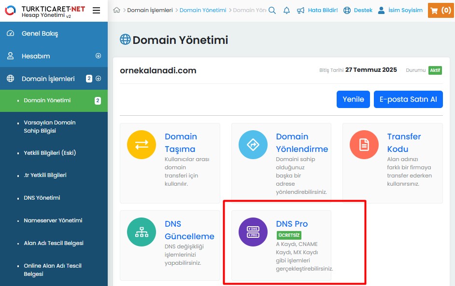Open Yetkili Bilgileri (Eski) item
The height and width of the screenshot is (286, 455).
[50, 153]
